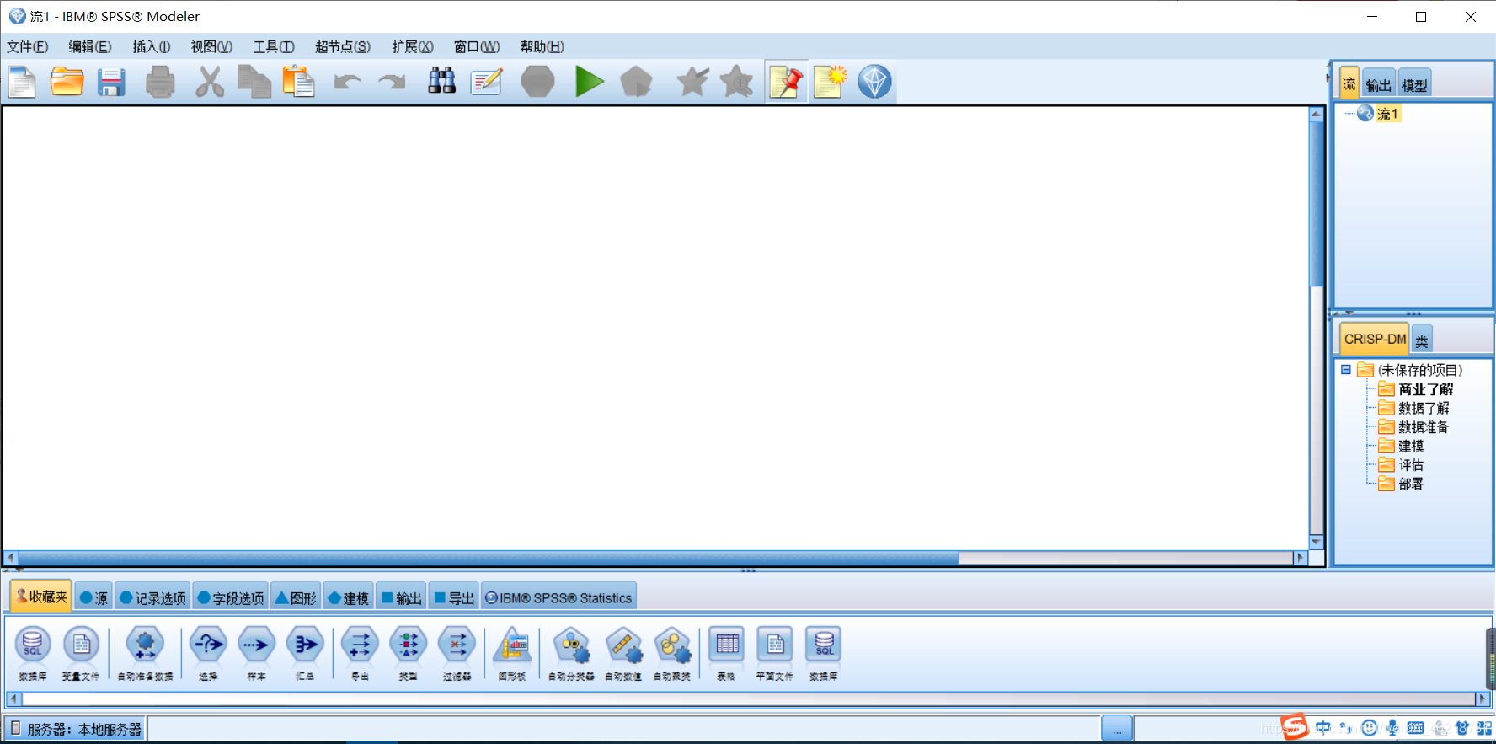
Task: Open the 超节点 menu
Action: (x=343, y=46)
